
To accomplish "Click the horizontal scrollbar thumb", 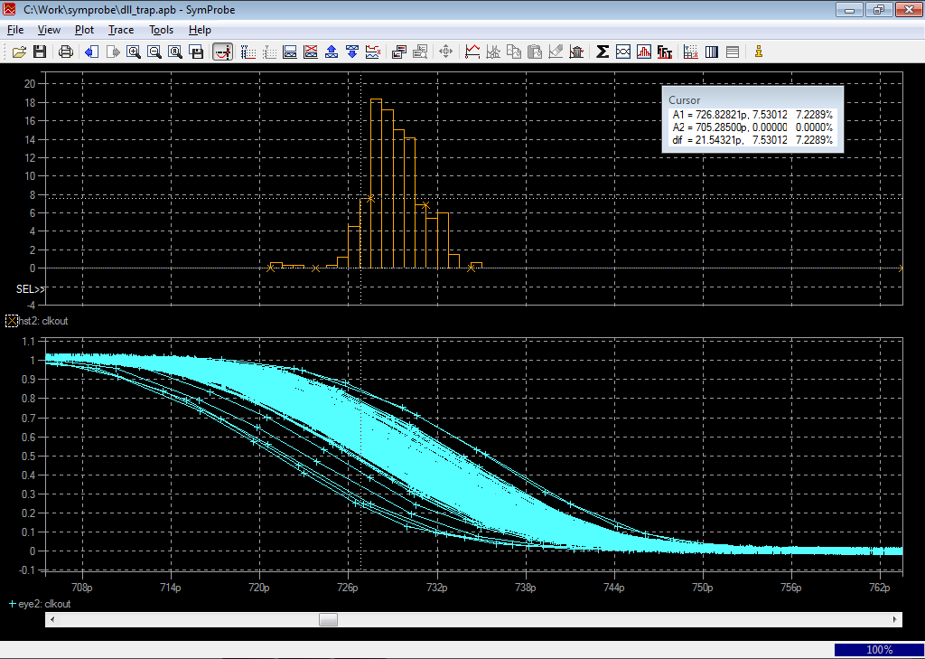I will (328, 620).
